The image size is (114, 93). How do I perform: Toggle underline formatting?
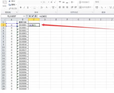point(28,8)
